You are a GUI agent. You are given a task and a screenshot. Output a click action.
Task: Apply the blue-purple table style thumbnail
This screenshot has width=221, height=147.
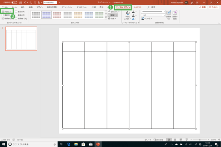(x=47, y=15)
